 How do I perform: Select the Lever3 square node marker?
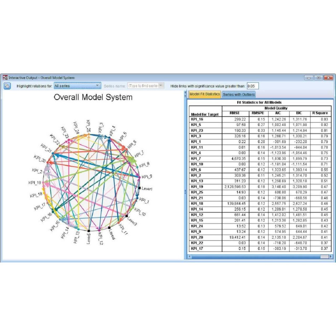pos(126,216)
